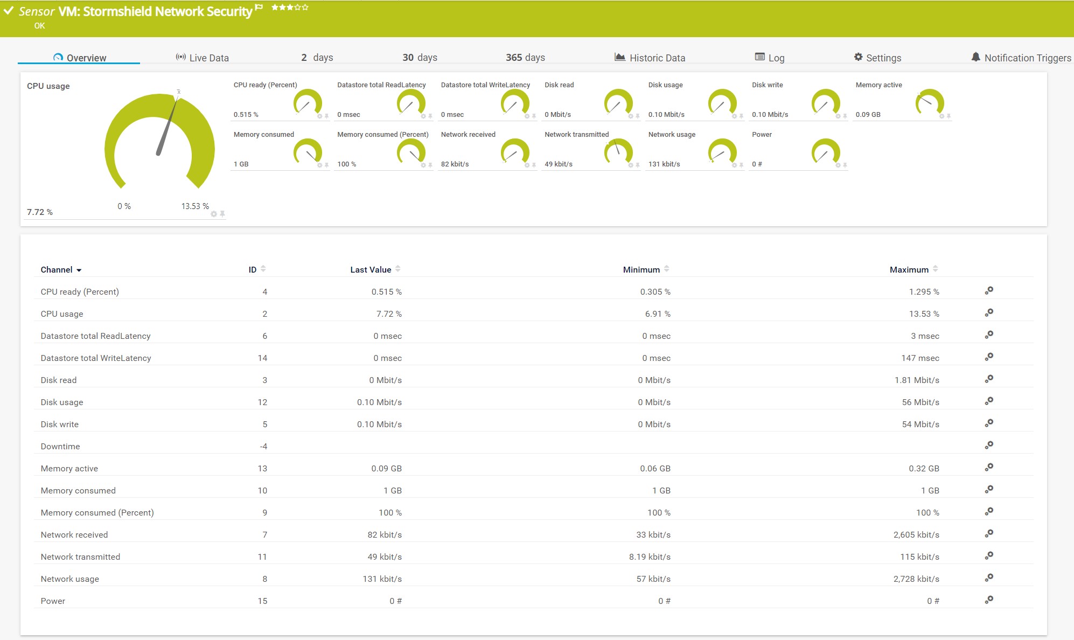Click the Network transmitted small gauge
1074x640 pixels.
tap(618, 151)
